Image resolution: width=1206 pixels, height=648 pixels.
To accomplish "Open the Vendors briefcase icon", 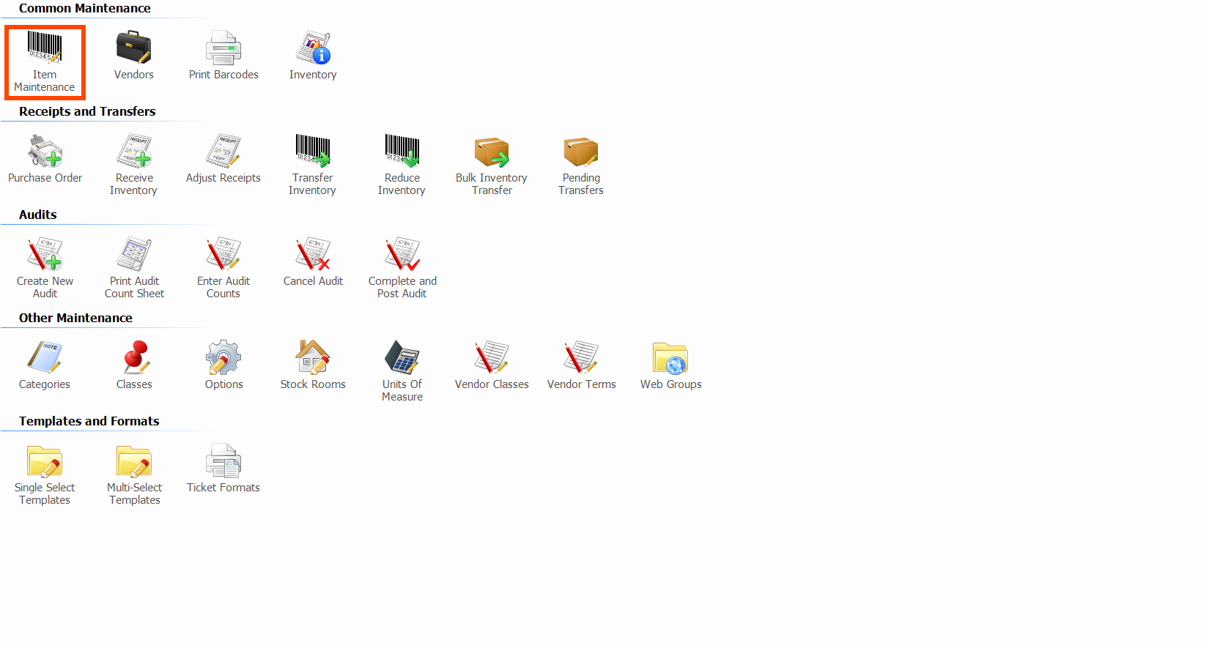I will tap(133, 48).
